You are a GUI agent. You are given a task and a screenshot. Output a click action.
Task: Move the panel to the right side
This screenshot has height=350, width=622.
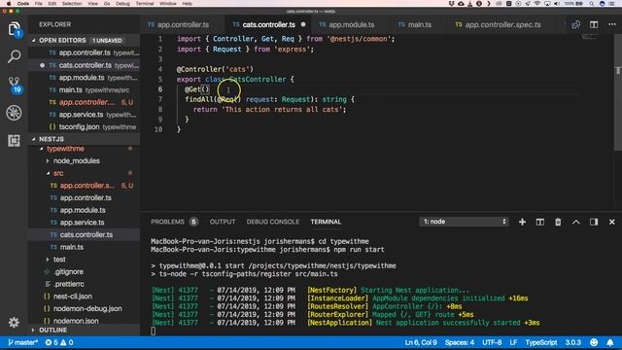pyautogui.click(x=594, y=222)
